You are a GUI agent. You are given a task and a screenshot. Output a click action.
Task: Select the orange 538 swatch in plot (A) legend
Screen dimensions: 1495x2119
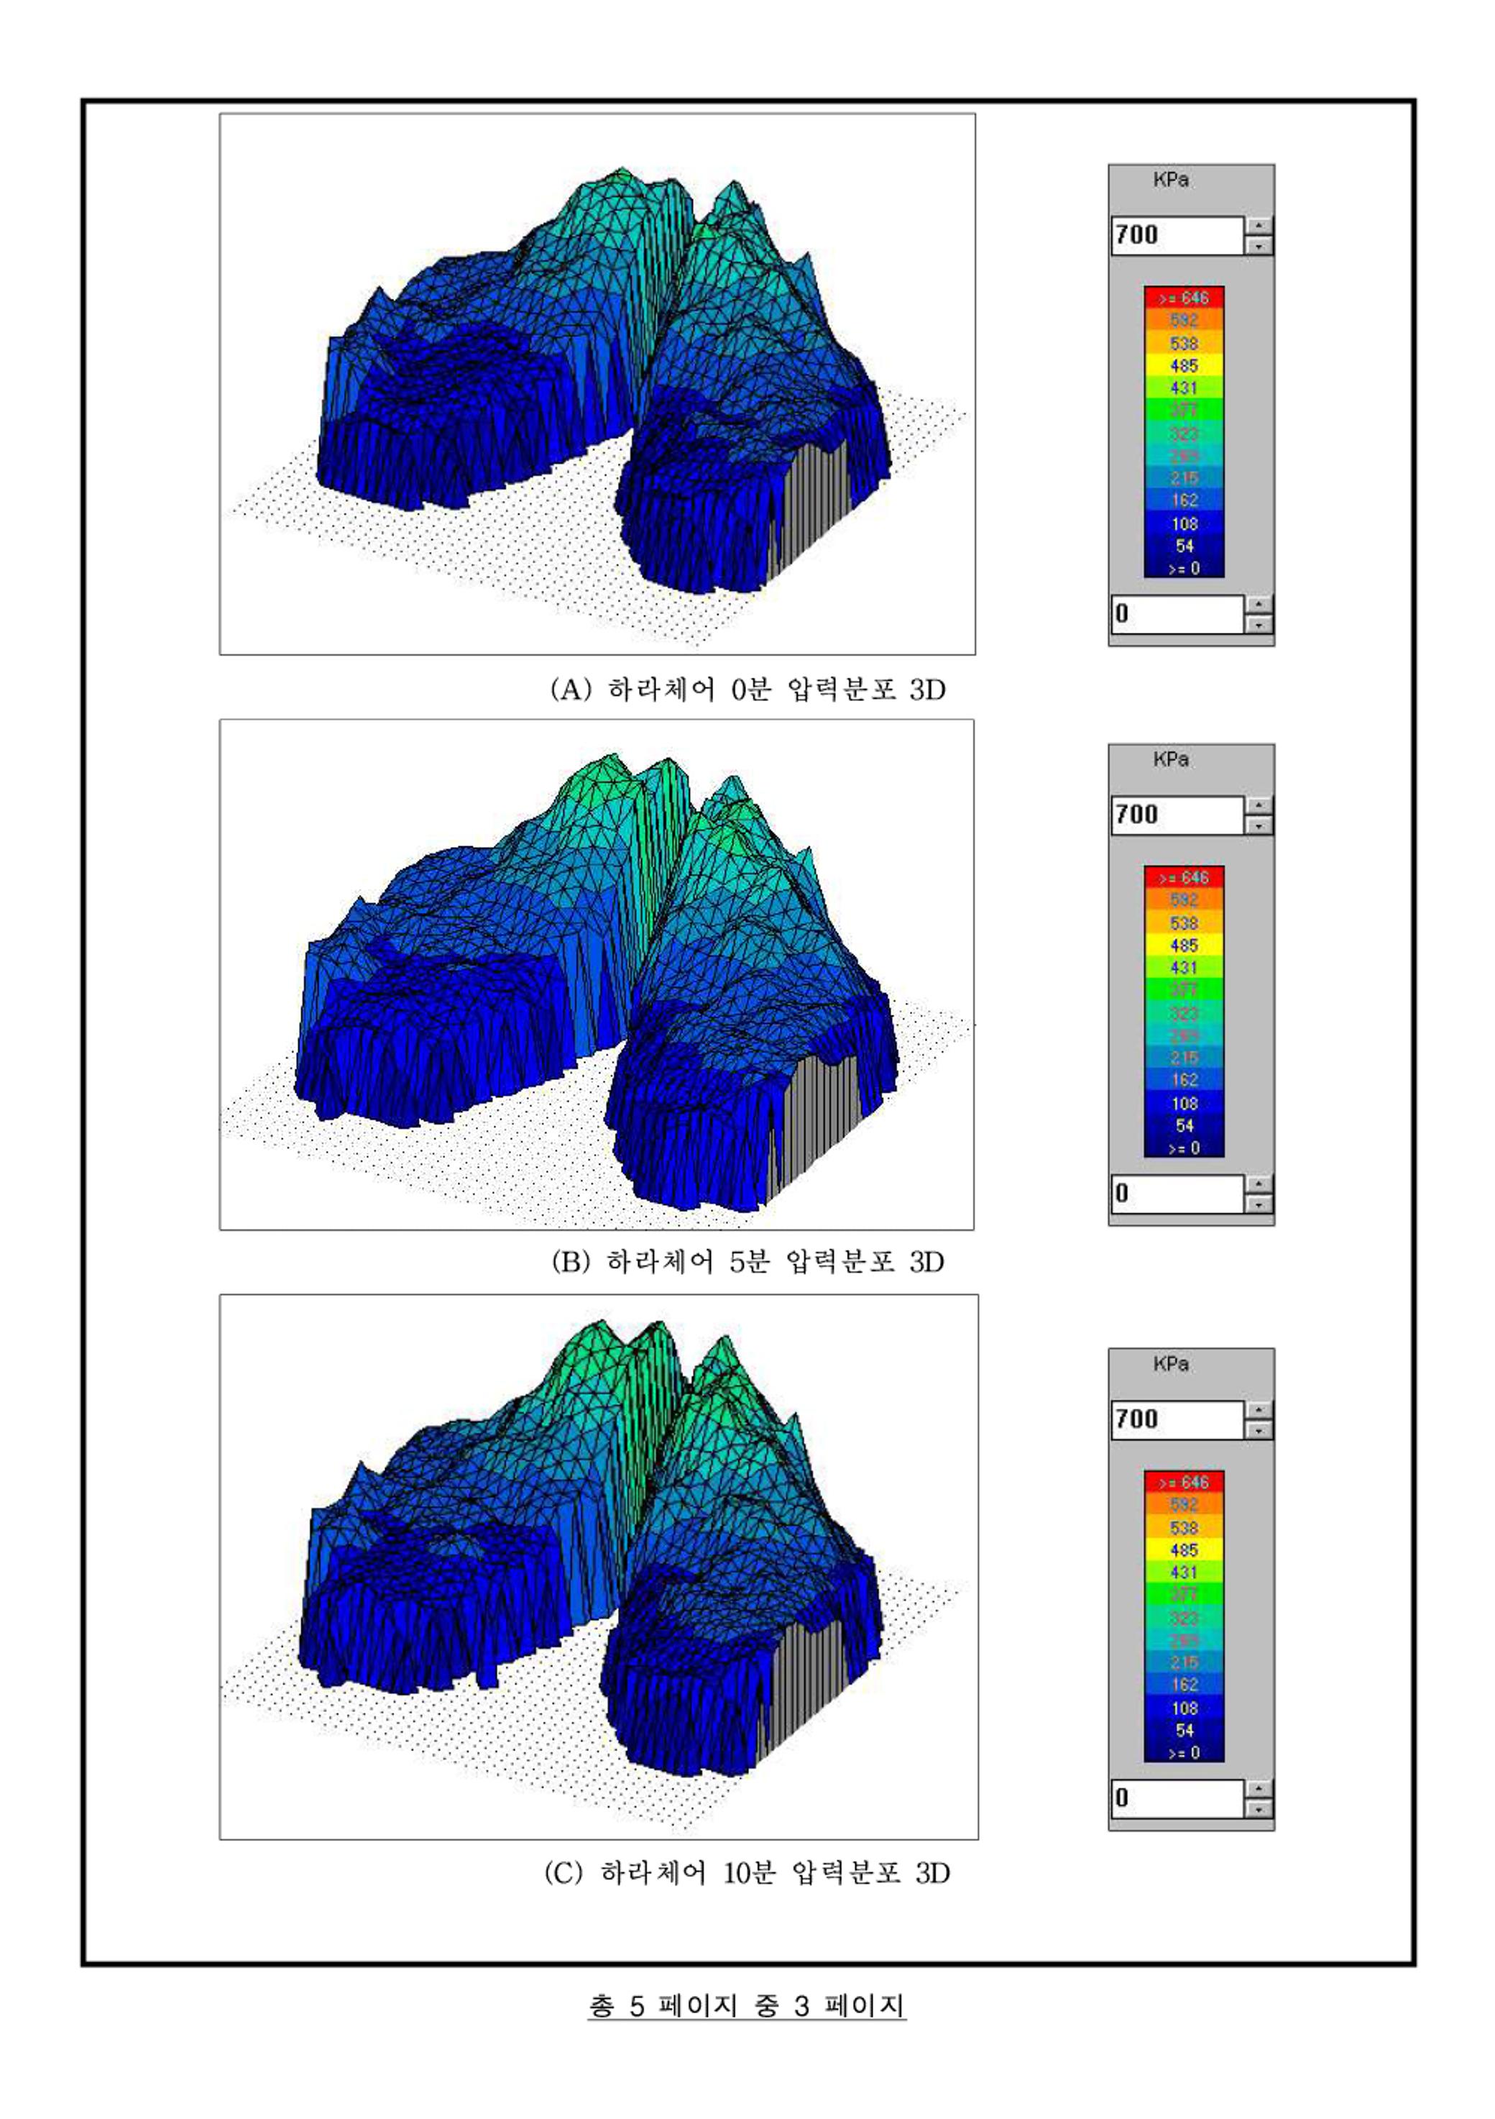(x=1184, y=343)
